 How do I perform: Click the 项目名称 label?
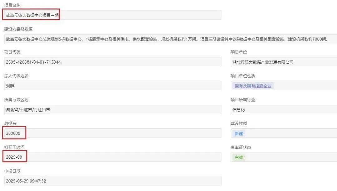tap(12, 6)
